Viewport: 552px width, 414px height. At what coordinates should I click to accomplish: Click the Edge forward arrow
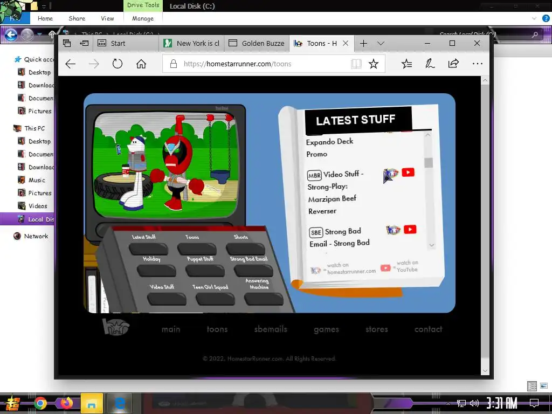(x=94, y=64)
